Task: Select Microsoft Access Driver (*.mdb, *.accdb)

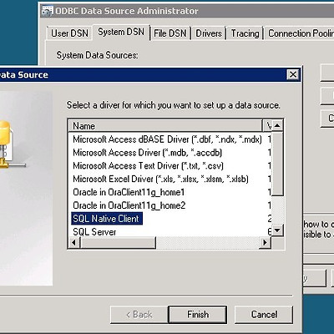Action: [x=170, y=153]
